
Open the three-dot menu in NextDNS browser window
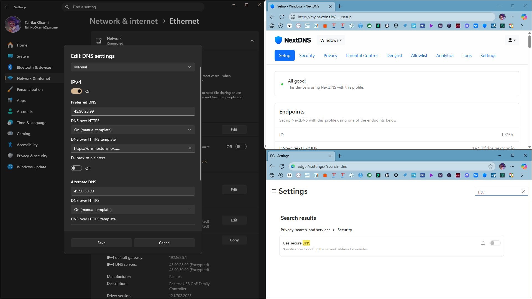tap(512, 17)
